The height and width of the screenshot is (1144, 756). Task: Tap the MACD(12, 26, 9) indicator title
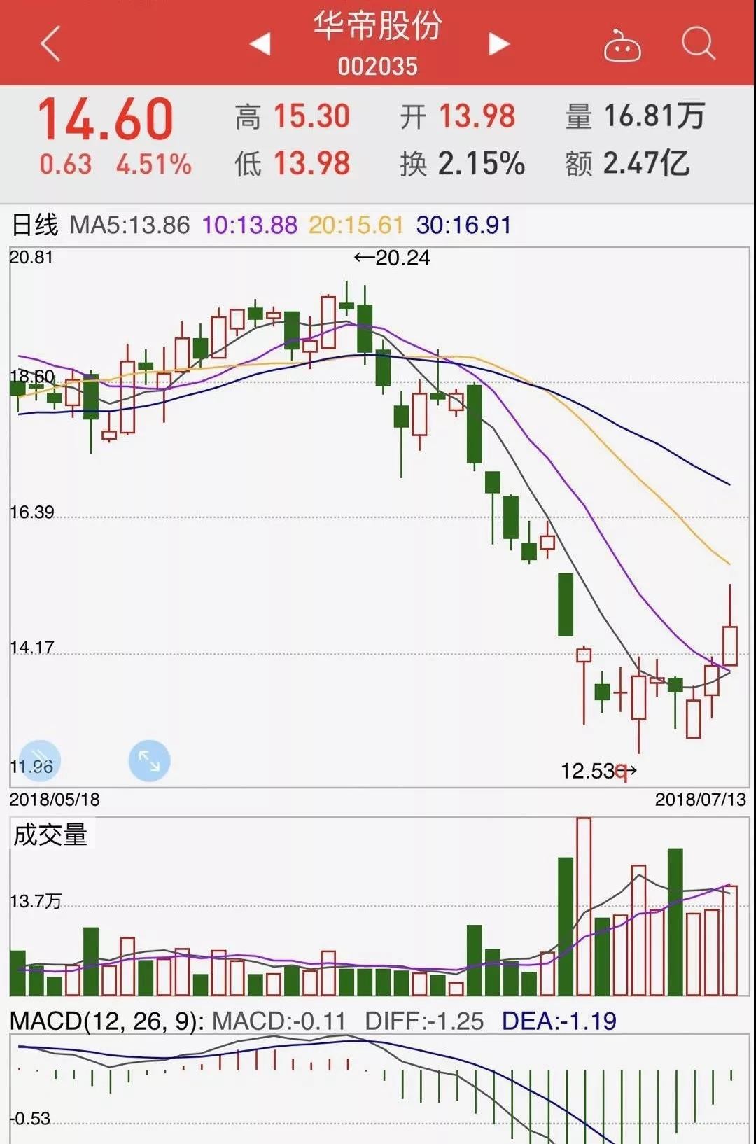[107, 1021]
